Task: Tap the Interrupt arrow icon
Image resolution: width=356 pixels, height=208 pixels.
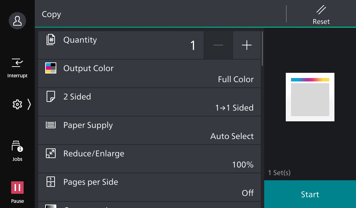Action: tap(17, 63)
